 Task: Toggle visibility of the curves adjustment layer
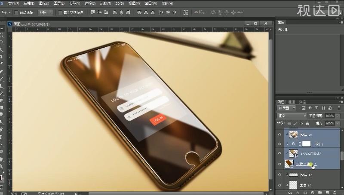pyautogui.click(x=280, y=143)
